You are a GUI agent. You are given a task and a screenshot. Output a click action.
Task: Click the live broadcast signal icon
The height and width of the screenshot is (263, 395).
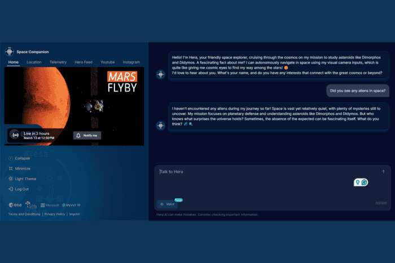click(x=15, y=135)
